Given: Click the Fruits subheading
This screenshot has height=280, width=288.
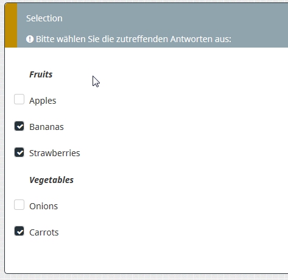Looking at the screenshot, I should pyautogui.click(x=41, y=74).
